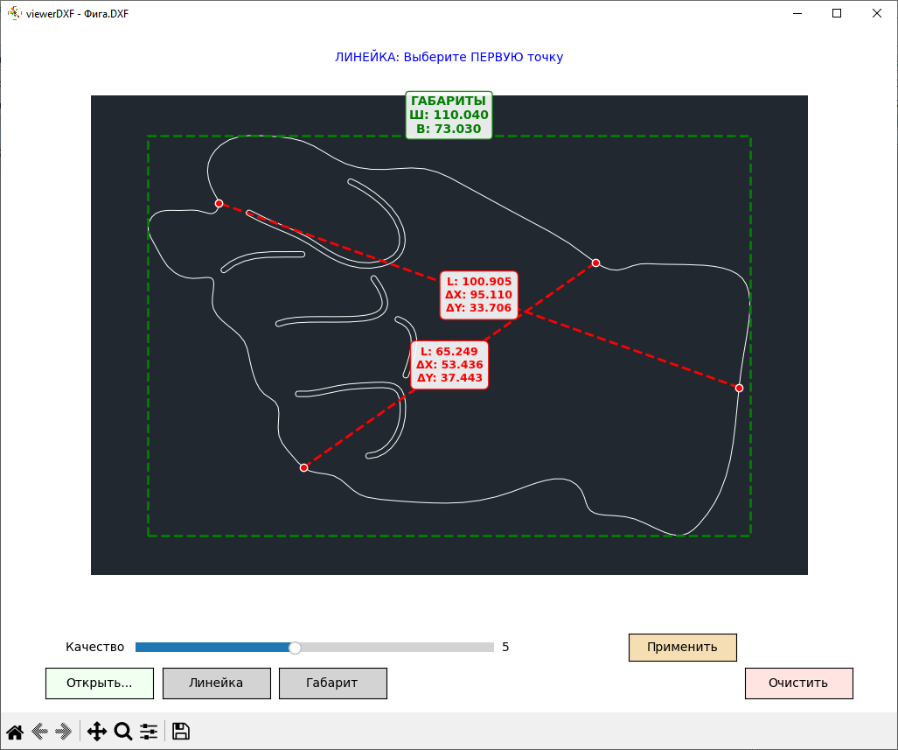
Task: Click the Габарит button
Action: point(332,683)
